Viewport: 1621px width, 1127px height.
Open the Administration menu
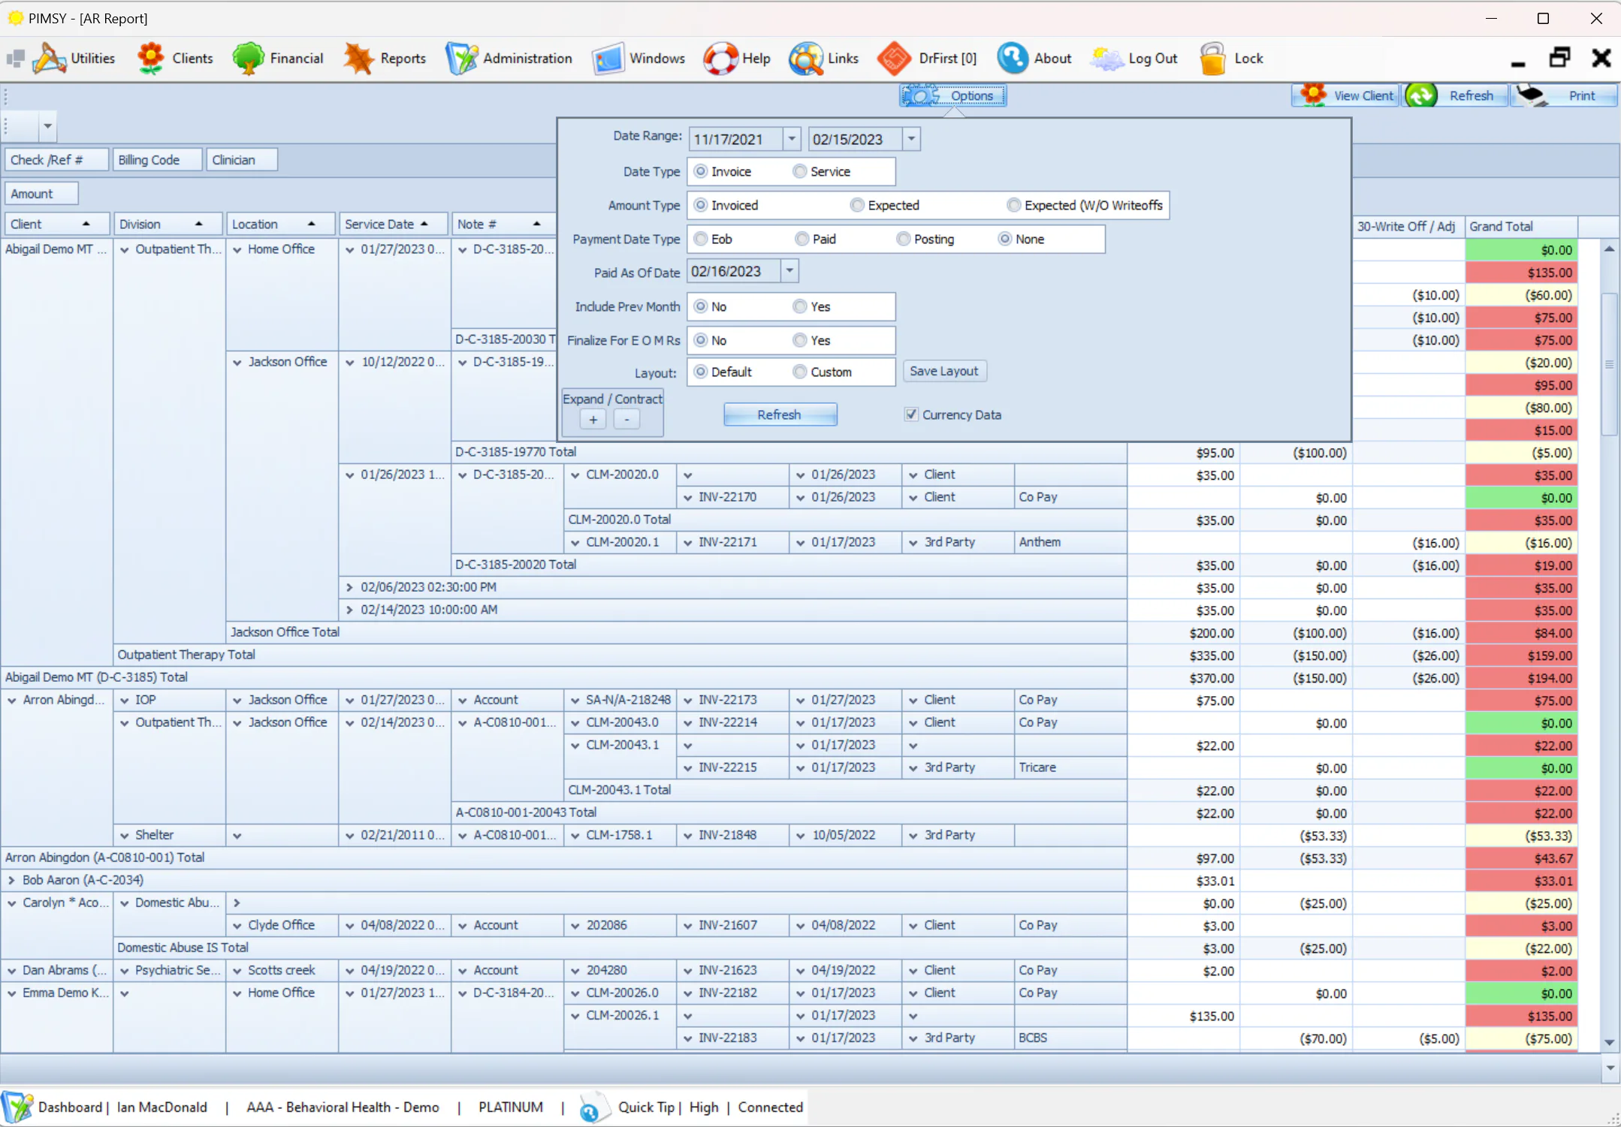click(509, 59)
